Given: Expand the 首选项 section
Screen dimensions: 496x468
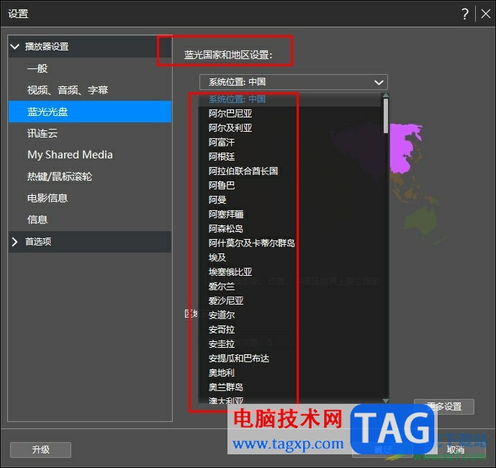Looking at the screenshot, I should click(x=14, y=242).
